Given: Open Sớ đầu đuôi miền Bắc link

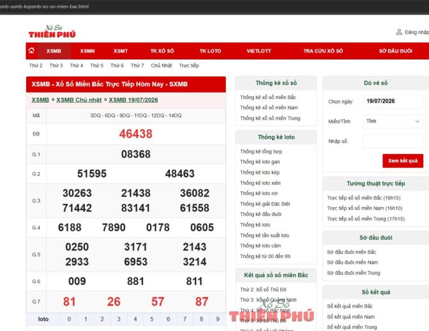Looking at the screenshot, I should (x=351, y=252).
